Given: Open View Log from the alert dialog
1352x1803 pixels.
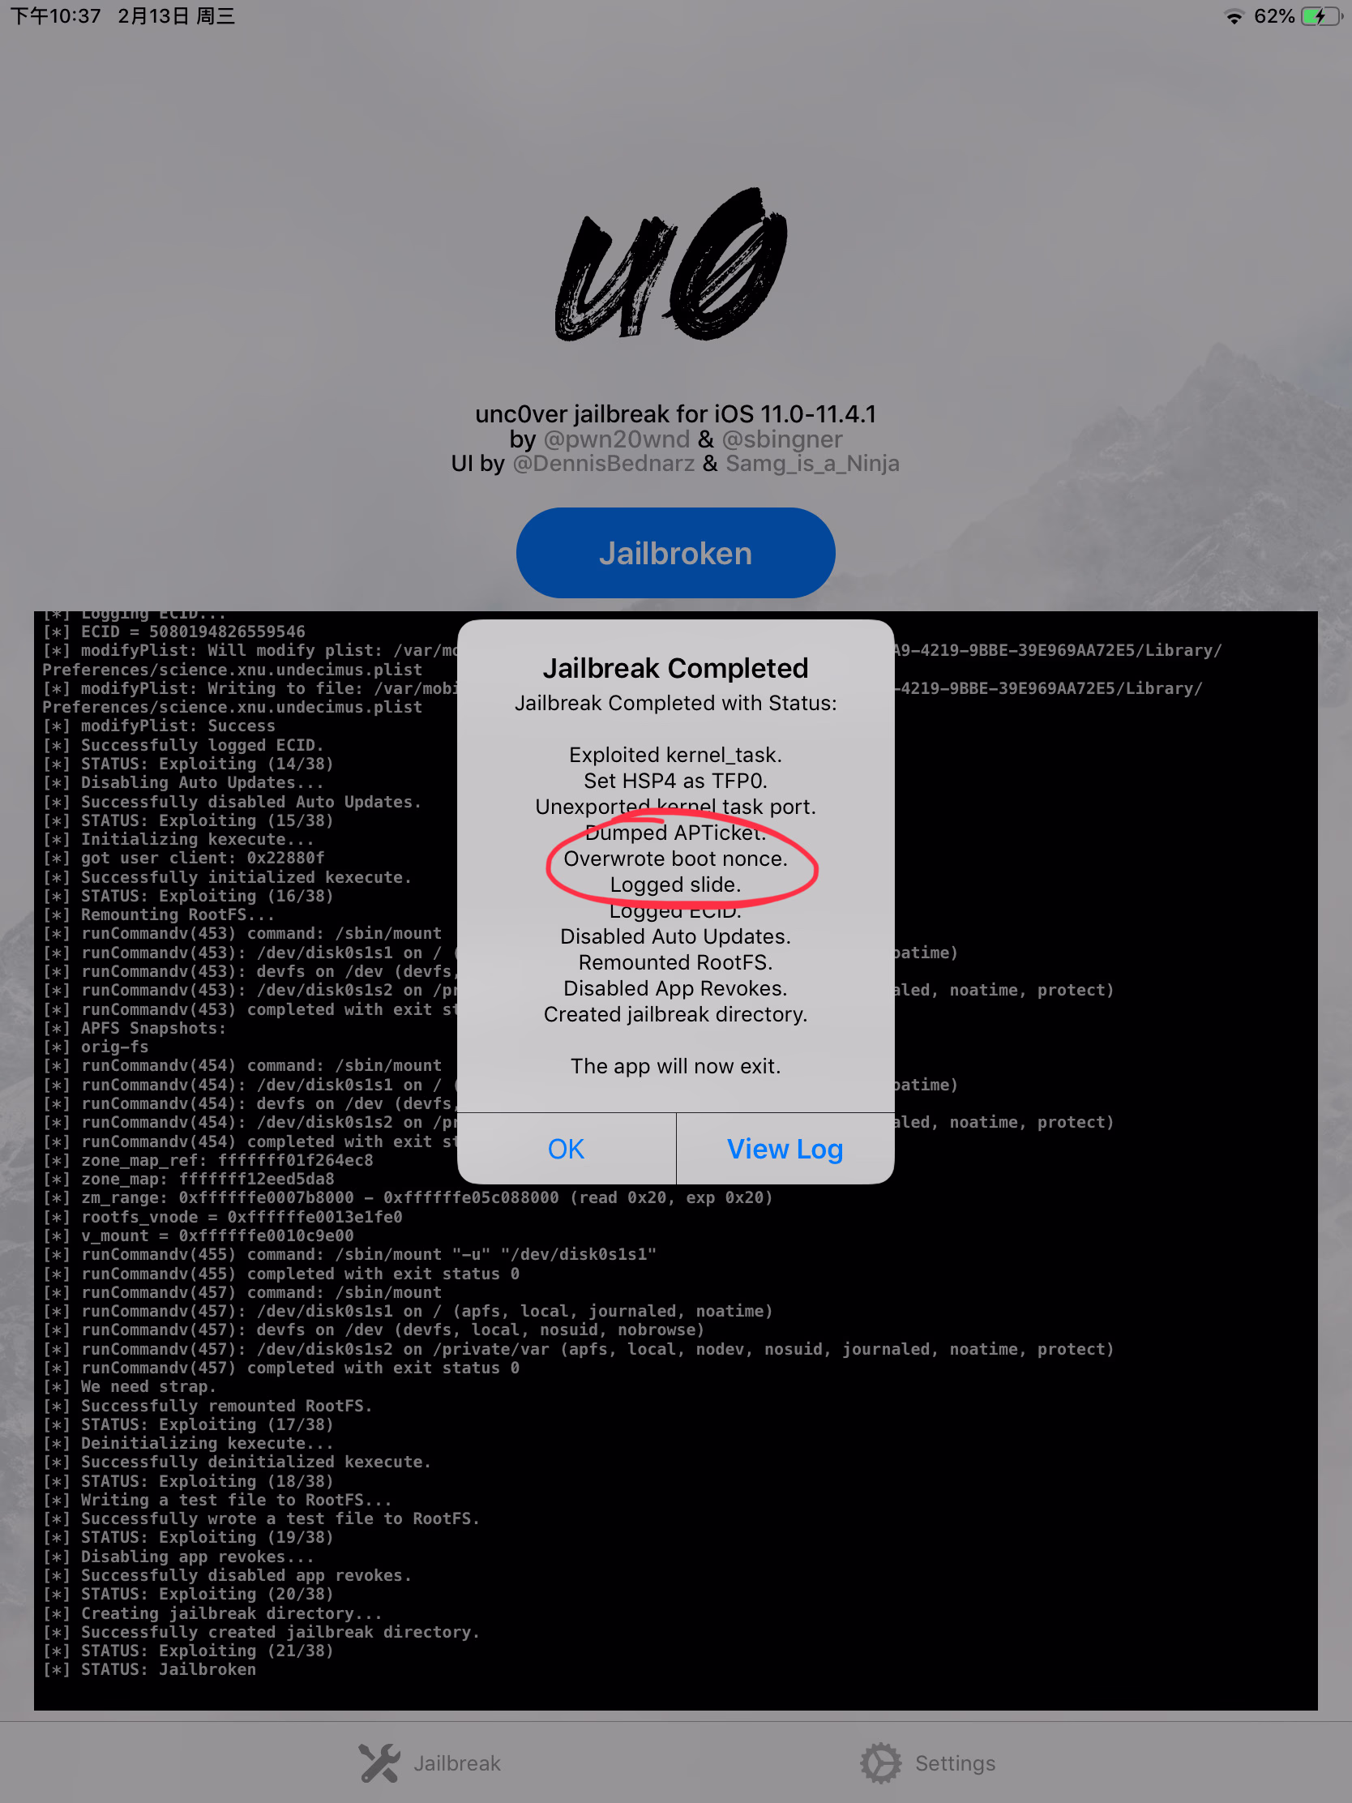Looking at the screenshot, I should pos(785,1148).
